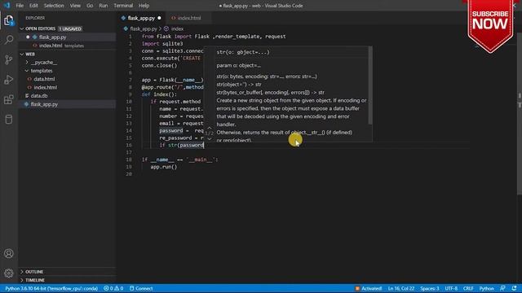Click the 'conn.close()' code line
The width and height of the screenshot is (522, 293).
pyautogui.click(x=159, y=65)
